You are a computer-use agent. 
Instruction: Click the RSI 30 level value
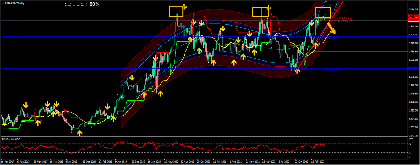tap(411, 153)
